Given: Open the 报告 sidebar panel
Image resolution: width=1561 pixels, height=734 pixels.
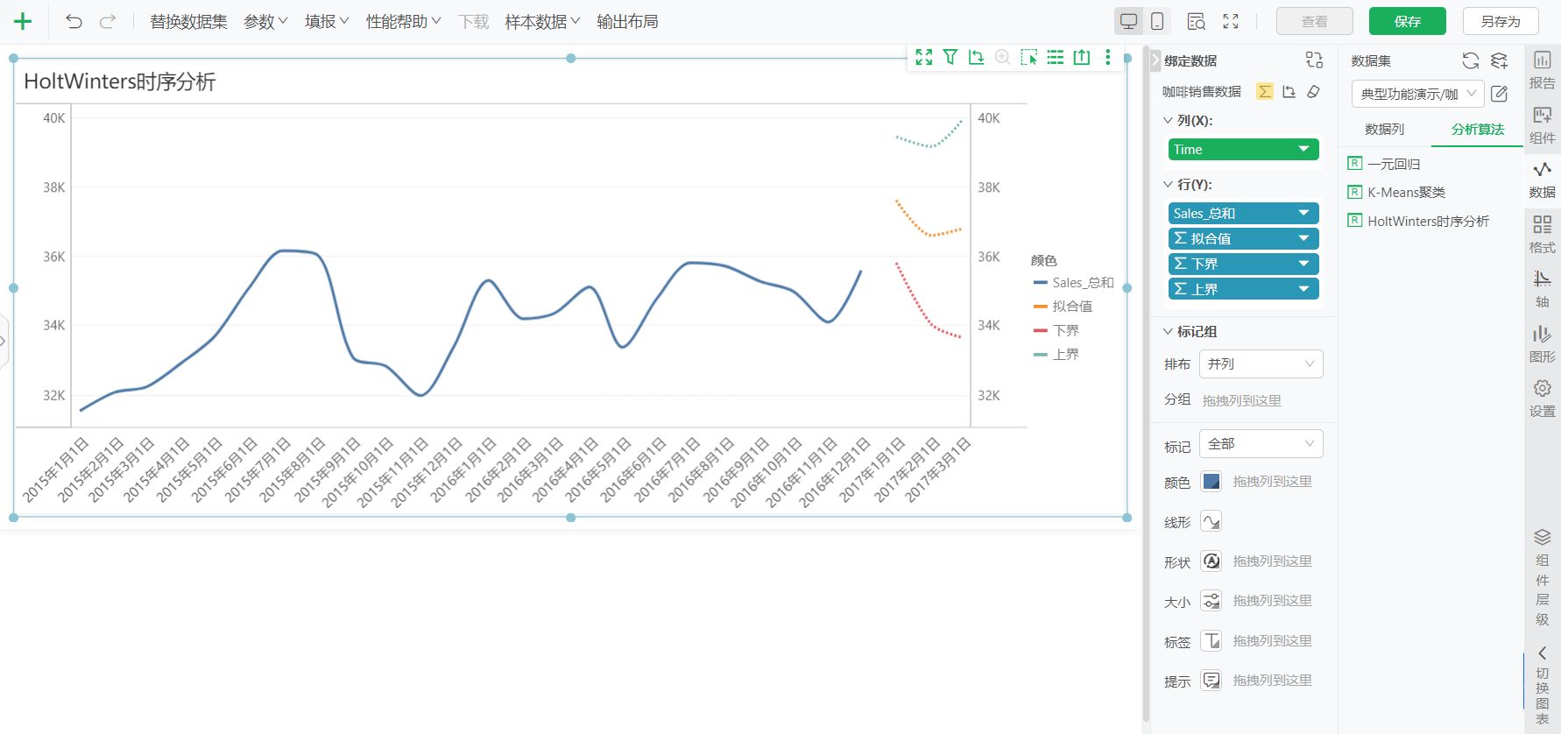Looking at the screenshot, I should pyautogui.click(x=1542, y=69).
